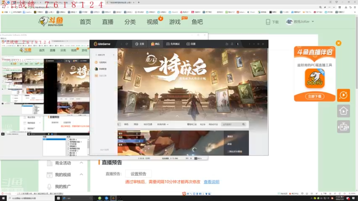
Task: Open a new browser tab
Action: pyautogui.click(x=139, y=2)
